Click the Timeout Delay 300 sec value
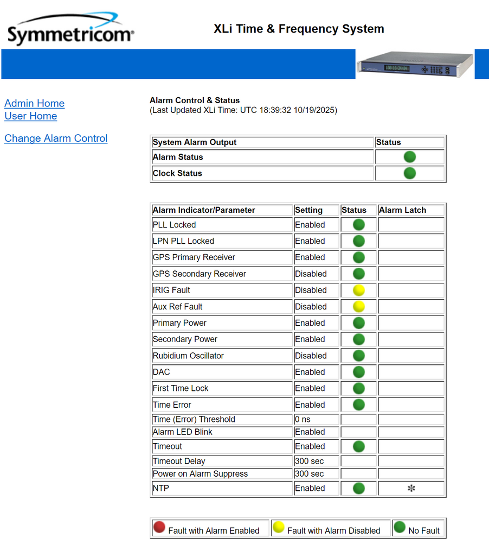Image resolution: width=489 pixels, height=556 pixels. (309, 461)
